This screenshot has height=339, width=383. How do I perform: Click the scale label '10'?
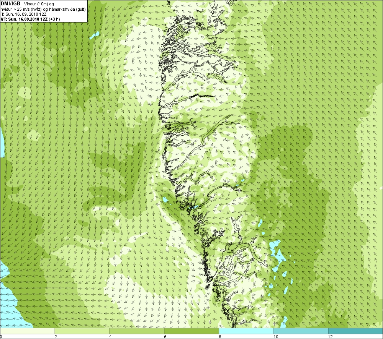275,337
